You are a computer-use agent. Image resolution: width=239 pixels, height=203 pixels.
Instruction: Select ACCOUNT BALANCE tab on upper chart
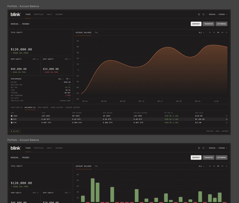click(x=83, y=32)
